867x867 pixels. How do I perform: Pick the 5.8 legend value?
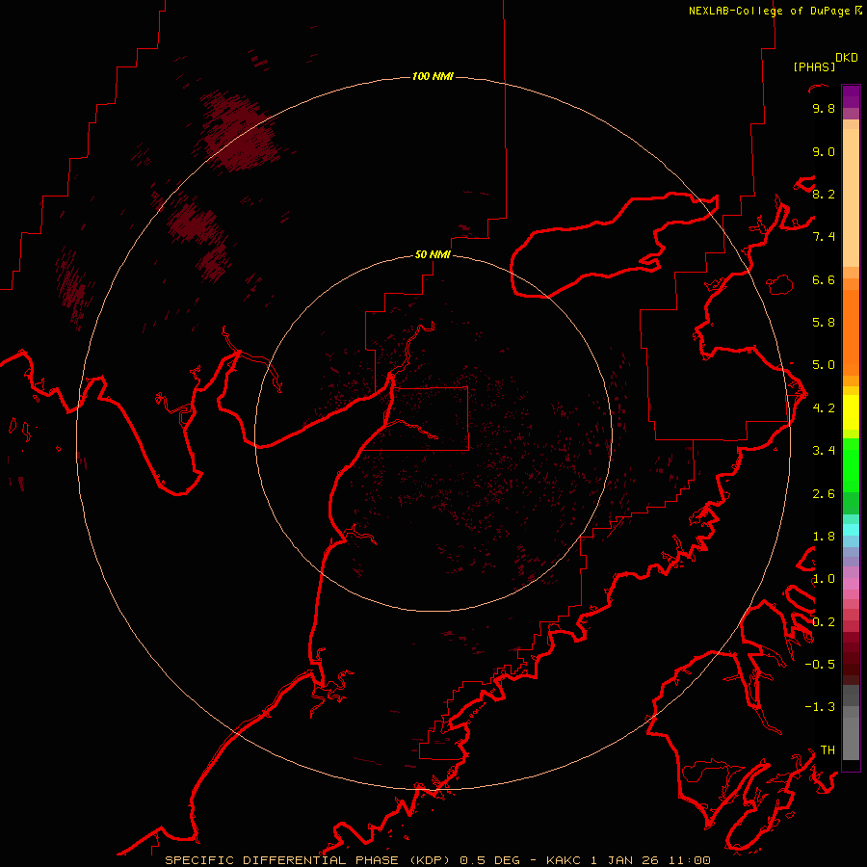coord(824,323)
